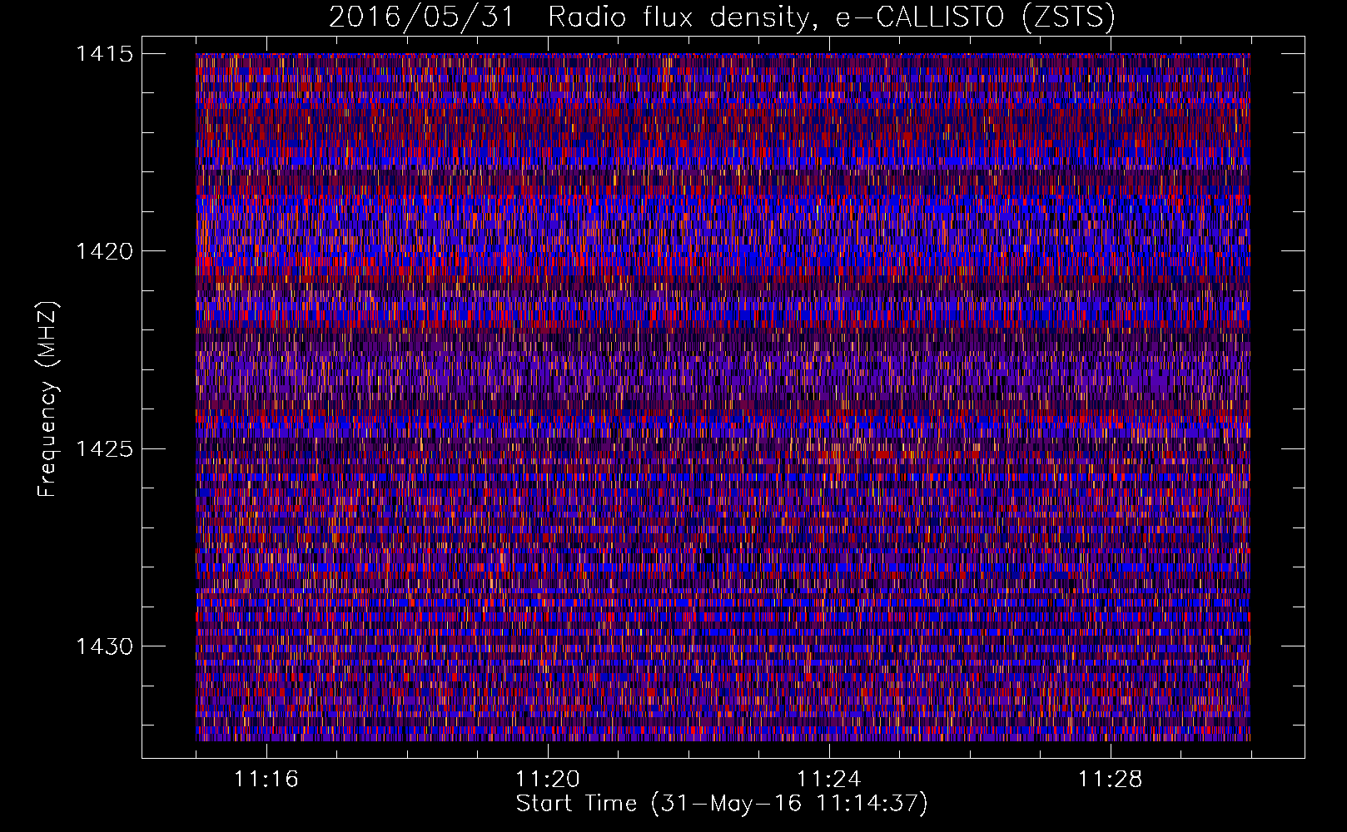Screen dimensions: 1347x832
Task: Click the 11:24 time tick label
Action: pyautogui.click(x=828, y=779)
